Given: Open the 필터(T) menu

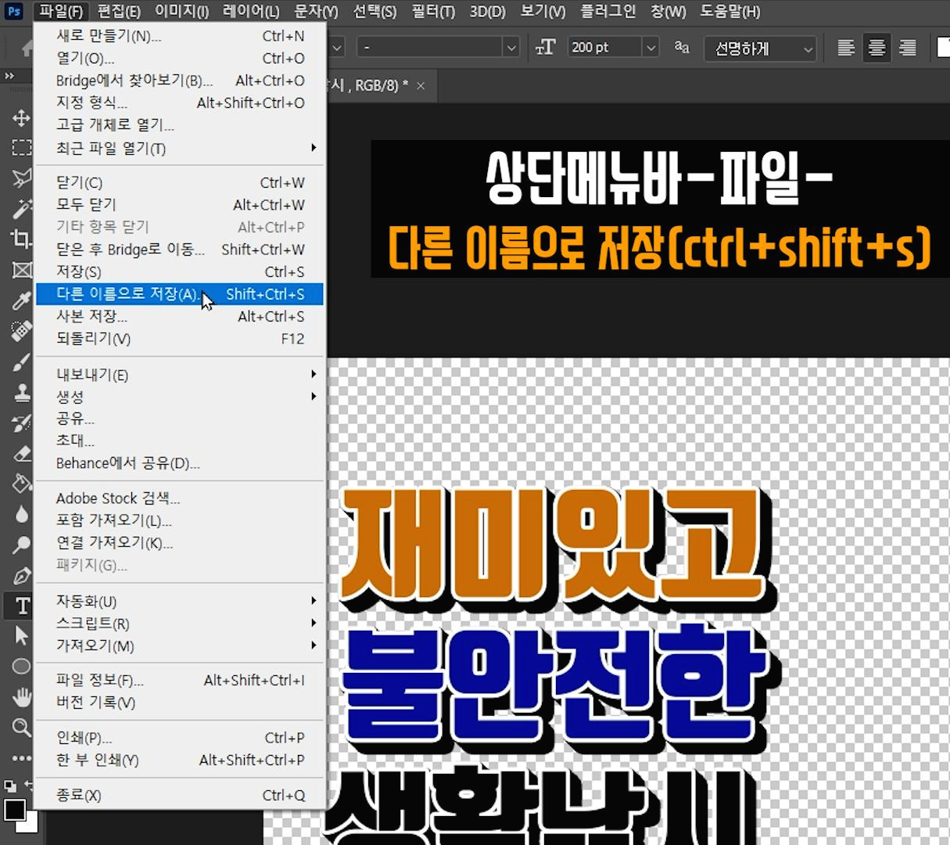Looking at the screenshot, I should pos(432,12).
